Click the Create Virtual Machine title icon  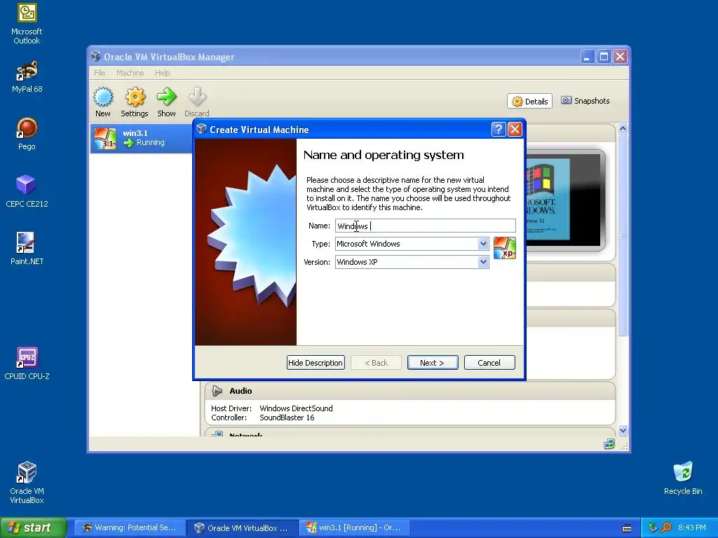201,129
